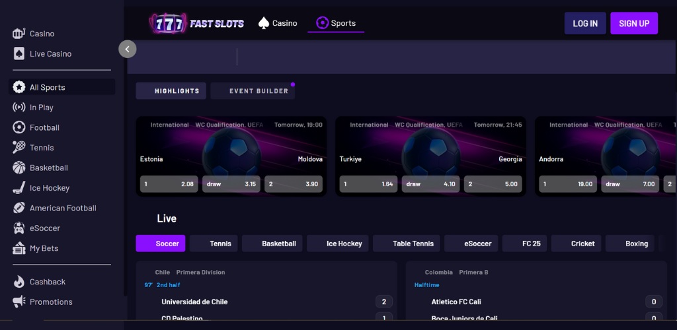Select the FC 25 live filter

(x=524, y=244)
